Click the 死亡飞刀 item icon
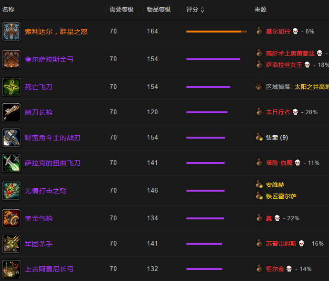Screen dimensions: 329x281 (x=11, y=87)
